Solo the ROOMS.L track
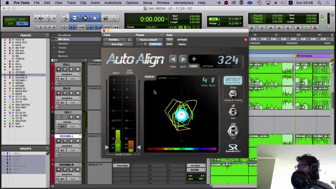The image size is (336, 189). click(x=71, y=141)
